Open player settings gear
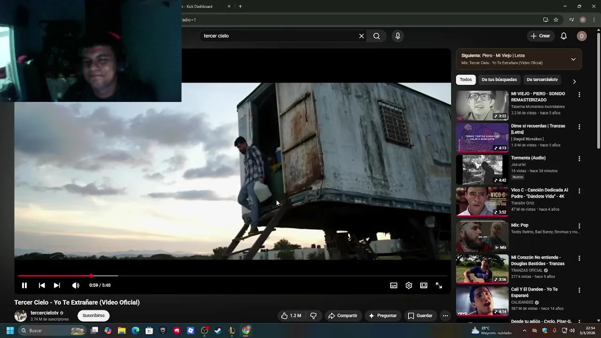Image resolution: width=601 pixels, height=338 pixels. click(x=408, y=285)
